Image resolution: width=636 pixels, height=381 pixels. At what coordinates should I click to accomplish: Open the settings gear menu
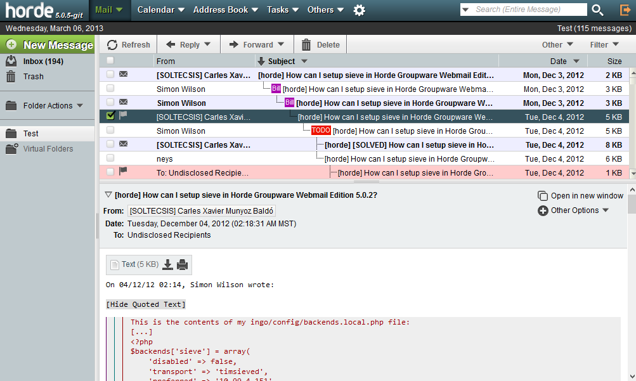coord(359,10)
